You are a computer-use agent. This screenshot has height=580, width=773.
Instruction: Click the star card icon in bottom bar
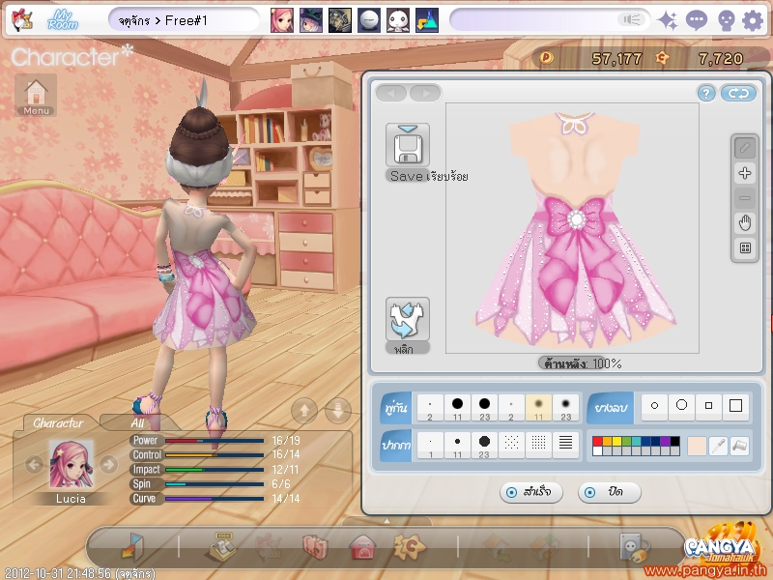(409, 547)
